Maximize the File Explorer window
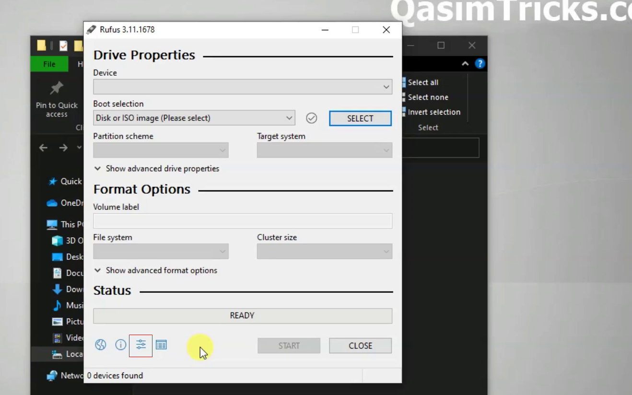 (x=441, y=46)
